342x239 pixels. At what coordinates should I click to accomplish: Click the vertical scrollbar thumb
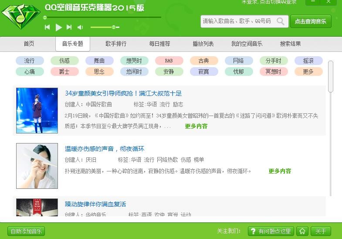coord(331,76)
